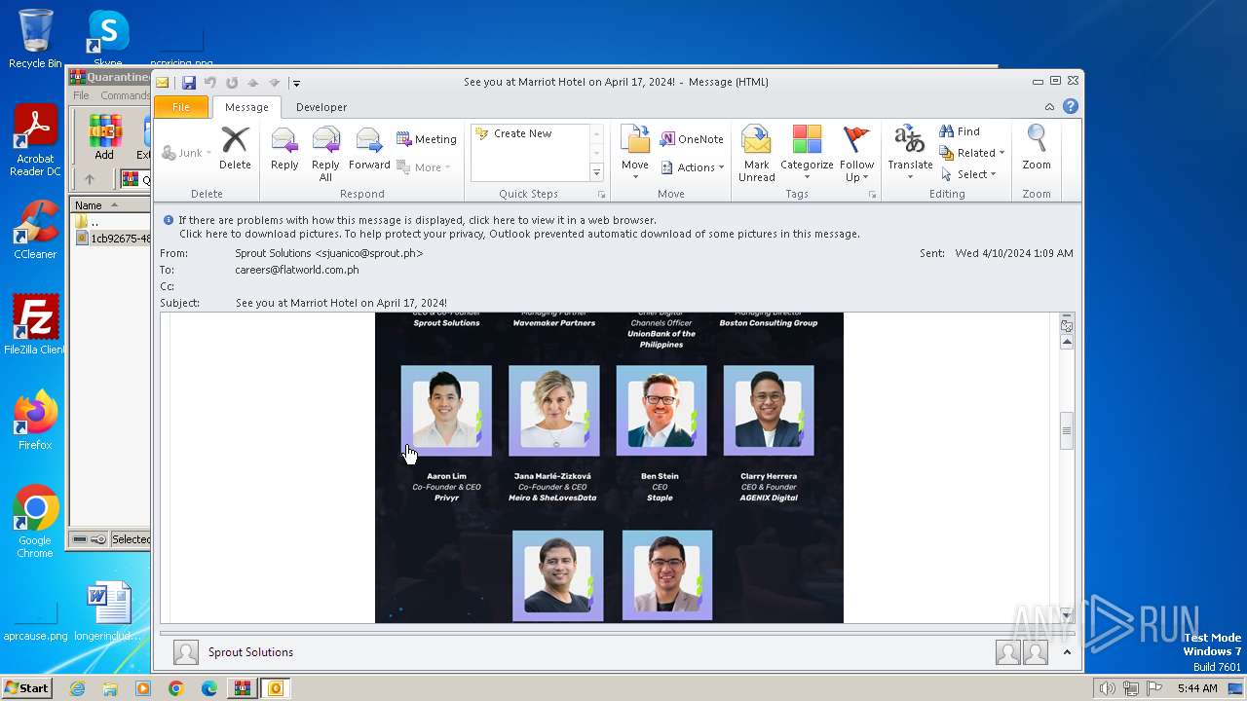1247x701 pixels.
Task: Open the Categorize color menu
Action: (x=807, y=154)
